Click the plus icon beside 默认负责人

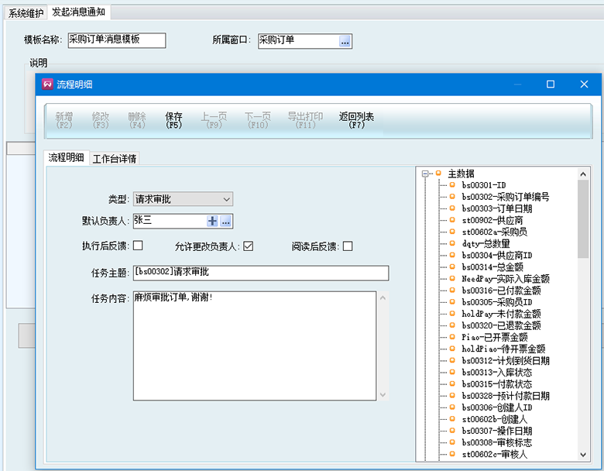[x=212, y=222]
